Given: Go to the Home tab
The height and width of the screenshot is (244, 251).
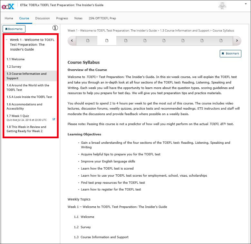Looking at the screenshot, I should [9, 18].
